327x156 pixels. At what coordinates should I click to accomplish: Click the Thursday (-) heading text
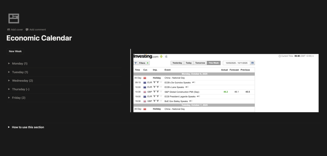coord(20,89)
